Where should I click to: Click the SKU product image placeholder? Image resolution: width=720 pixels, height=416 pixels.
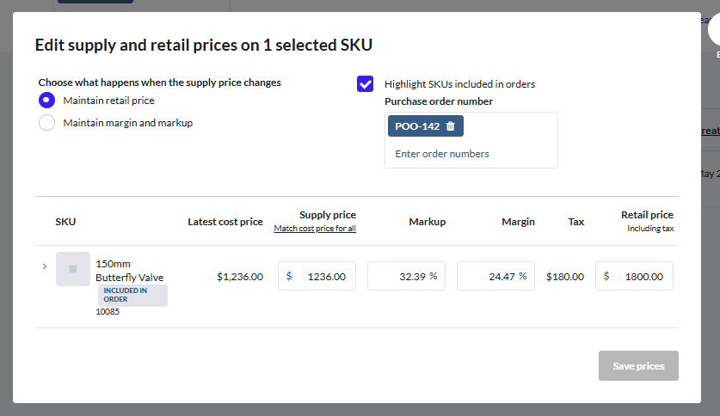[73, 269]
